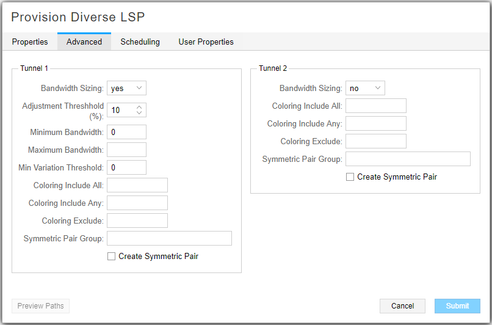Select the Advanced tab

point(84,42)
